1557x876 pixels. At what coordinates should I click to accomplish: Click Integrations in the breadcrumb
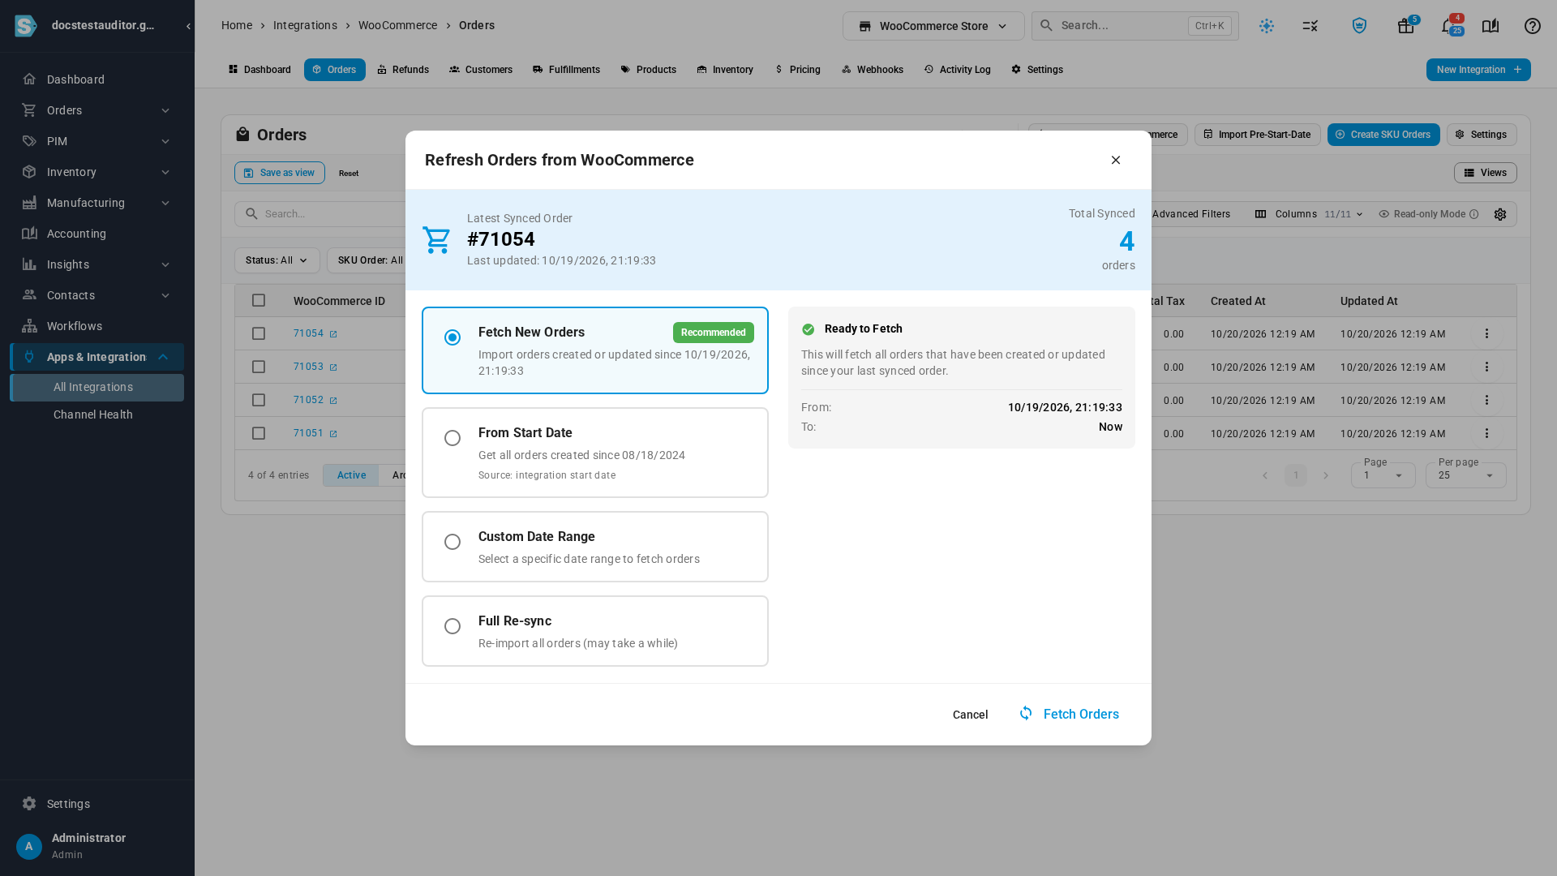pos(305,25)
